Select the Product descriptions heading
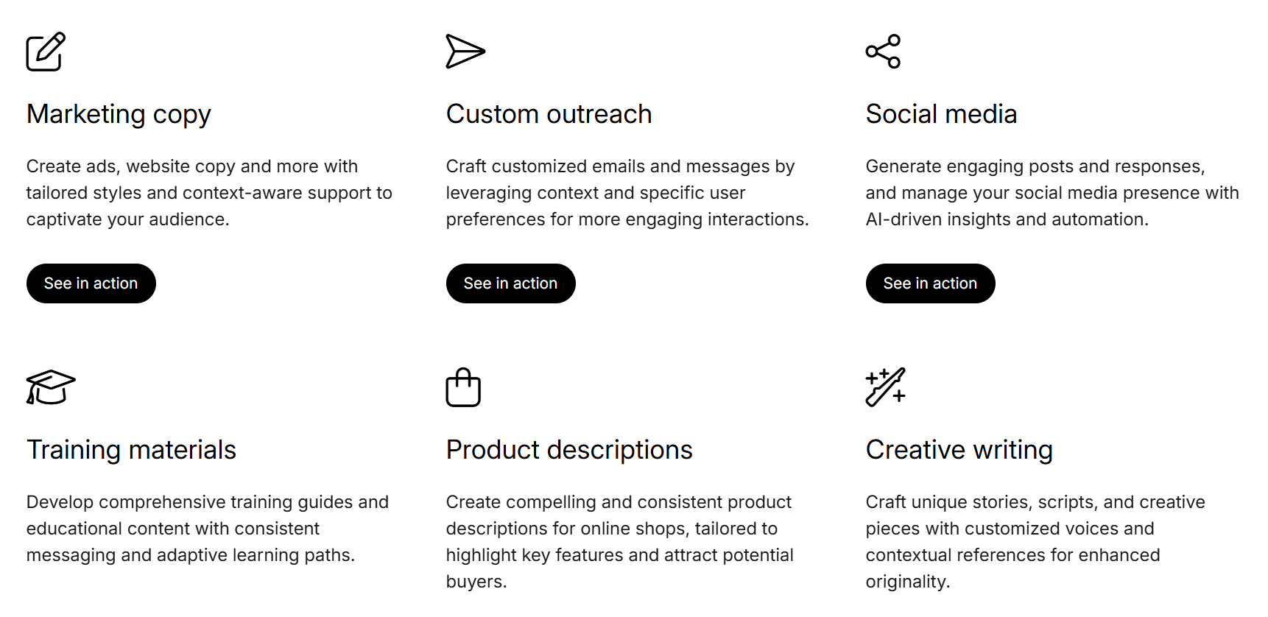1268x617 pixels. [568, 450]
